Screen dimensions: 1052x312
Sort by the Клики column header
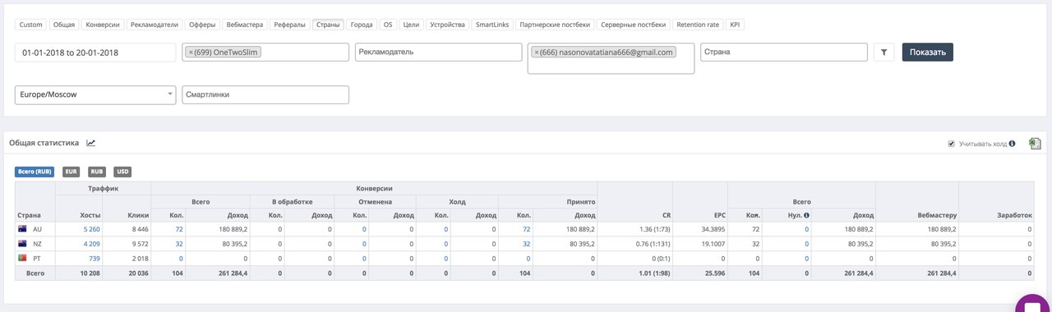(138, 215)
